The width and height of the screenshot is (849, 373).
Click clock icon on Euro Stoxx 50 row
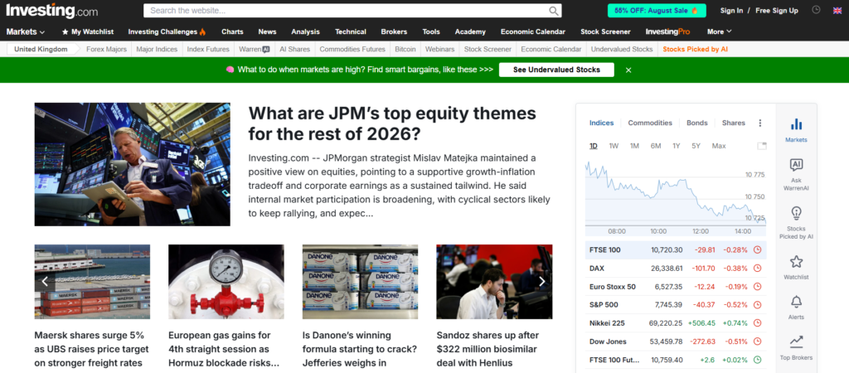point(758,287)
